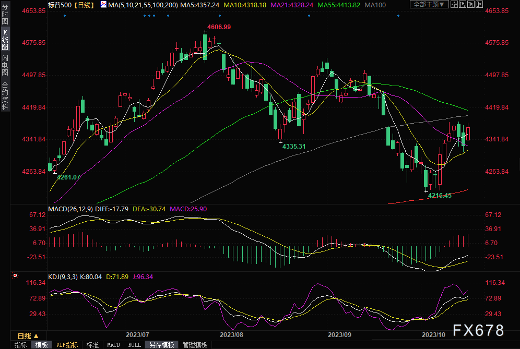This screenshot has height=349, width=520.
Task: Click the MA indicator icon before MA(5,10,21,55,100,200)
Action: click(x=103, y=5)
